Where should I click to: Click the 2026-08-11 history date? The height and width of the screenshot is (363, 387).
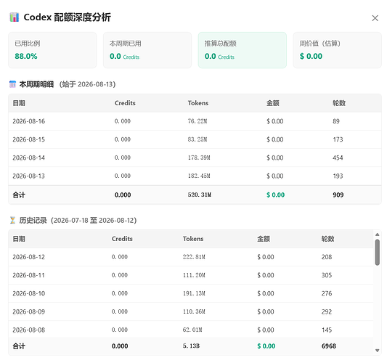pyautogui.click(x=29, y=275)
